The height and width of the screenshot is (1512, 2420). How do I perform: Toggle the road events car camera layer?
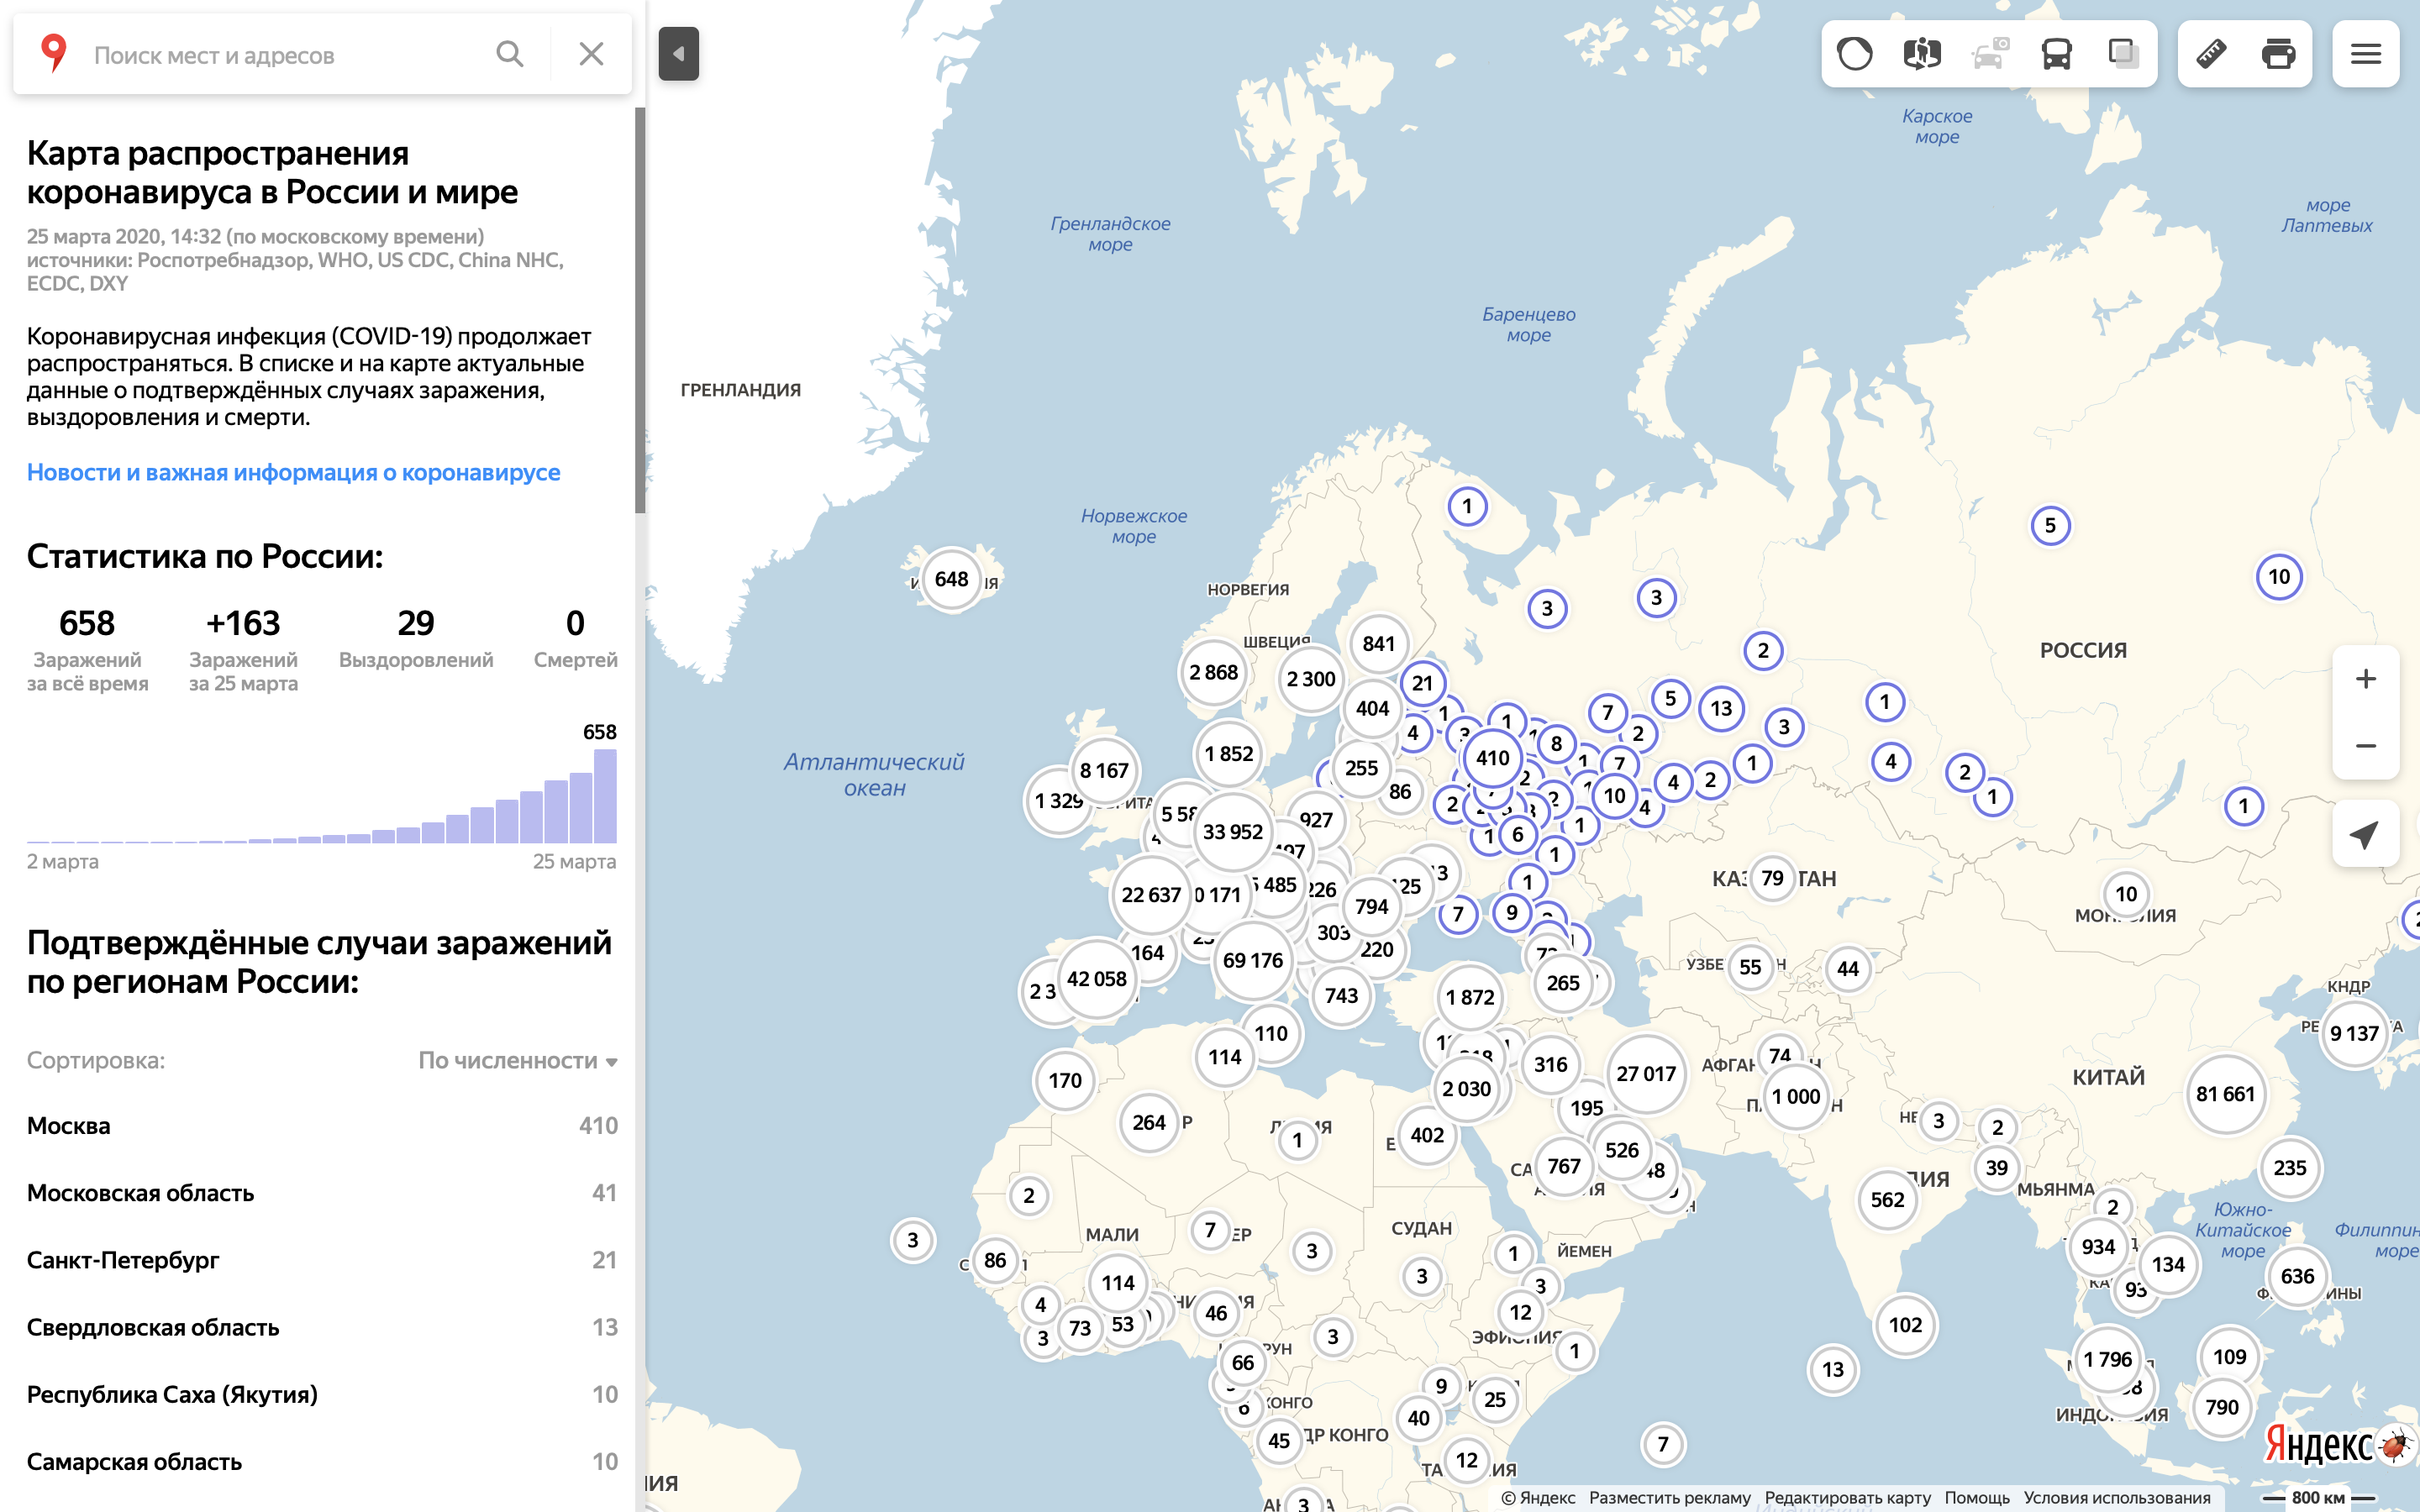click(1989, 54)
